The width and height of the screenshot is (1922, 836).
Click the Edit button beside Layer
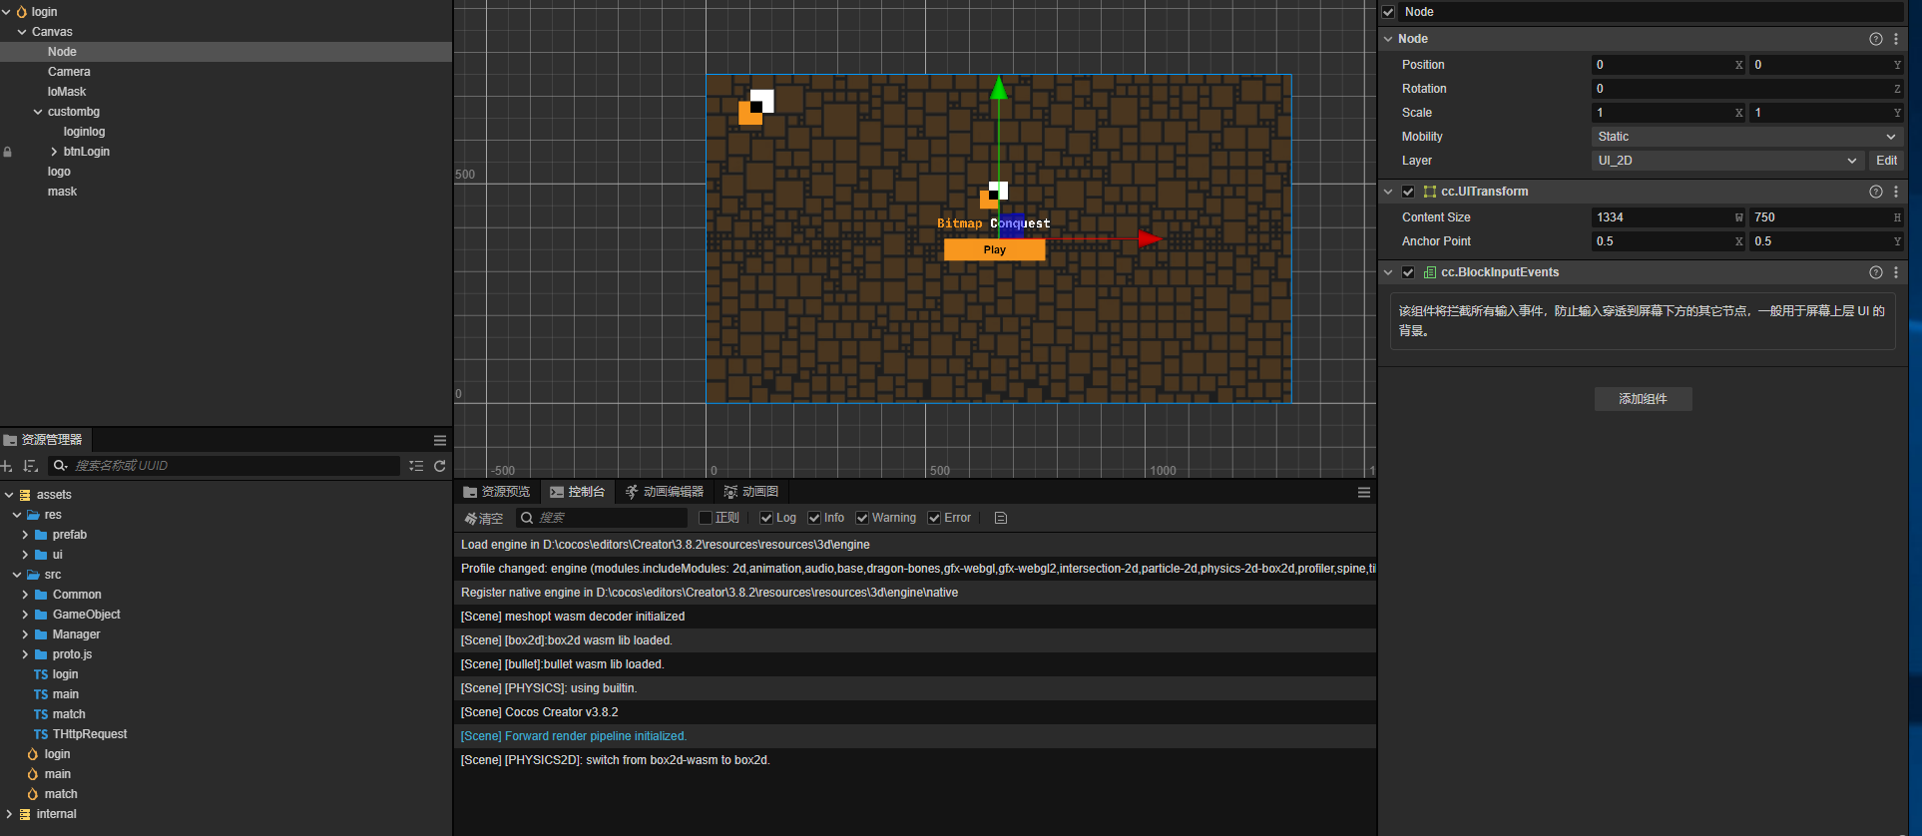(x=1886, y=161)
